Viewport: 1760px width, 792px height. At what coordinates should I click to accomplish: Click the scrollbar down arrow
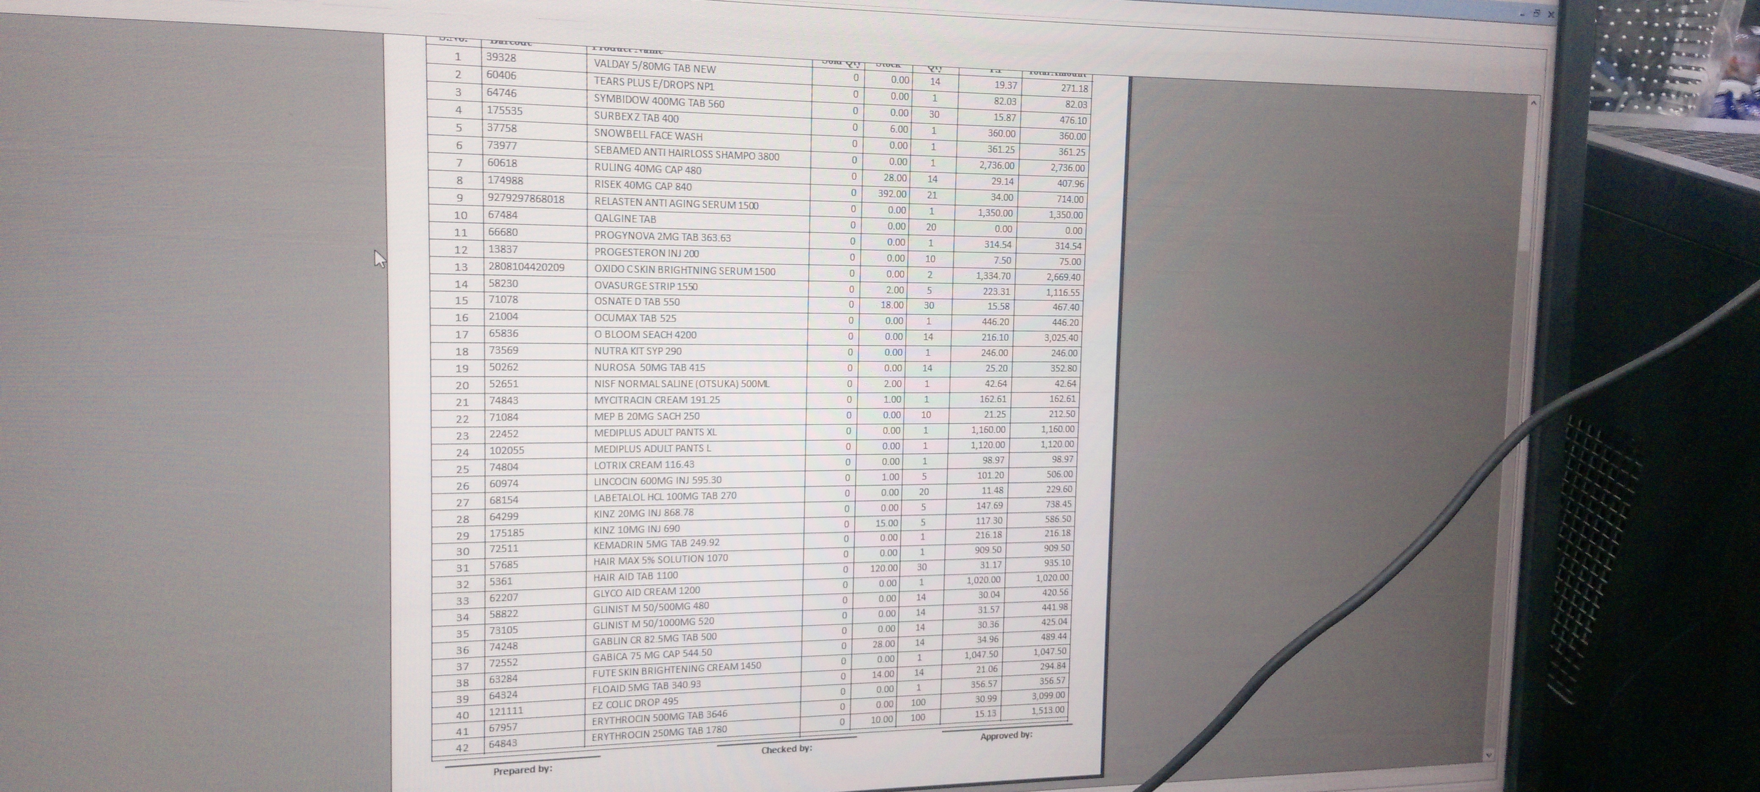pos(1489,755)
